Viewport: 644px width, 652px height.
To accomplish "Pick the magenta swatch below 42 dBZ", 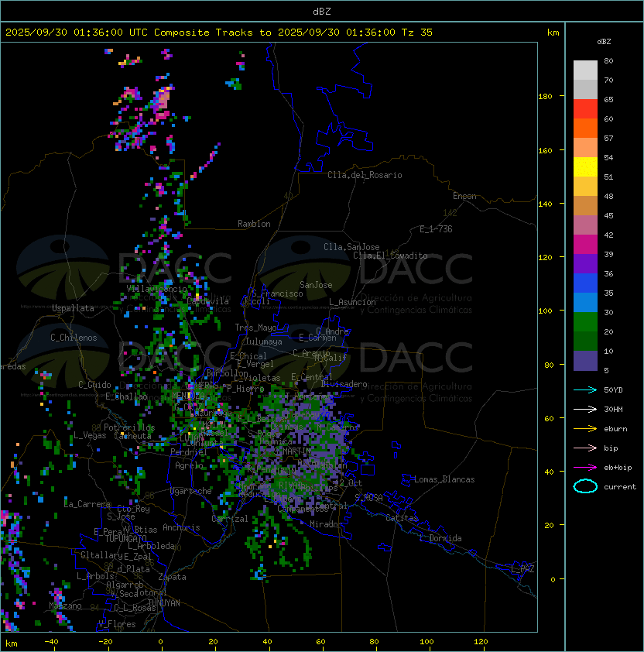I will [585, 245].
